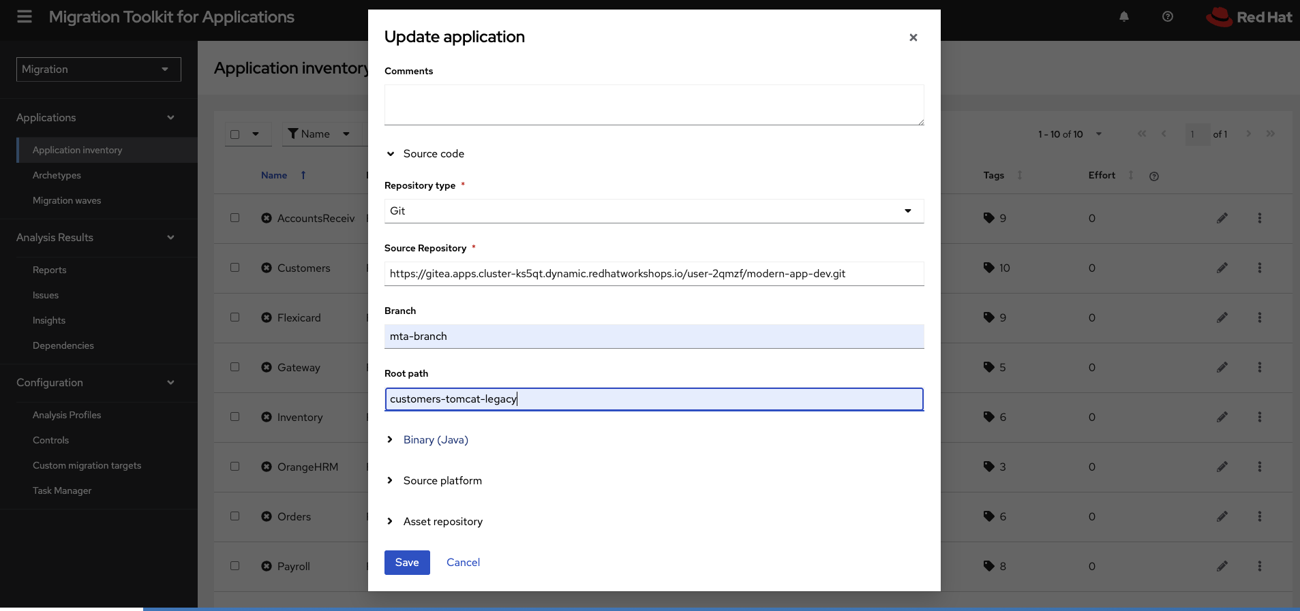Select the OrangeHRM row checkbox
1300x611 pixels.
(x=235, y=467)
